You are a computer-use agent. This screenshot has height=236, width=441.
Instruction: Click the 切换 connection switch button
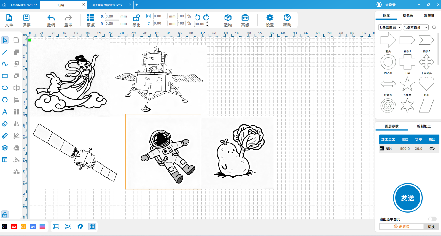(x=431, y=227)
